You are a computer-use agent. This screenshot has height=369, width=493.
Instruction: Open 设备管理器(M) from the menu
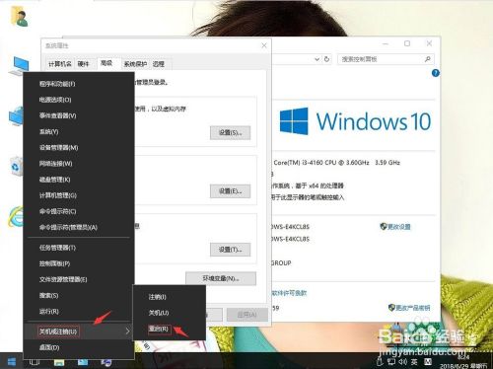coord(79,148)
